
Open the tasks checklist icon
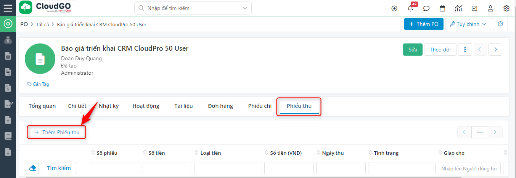[x=474, y=8]
